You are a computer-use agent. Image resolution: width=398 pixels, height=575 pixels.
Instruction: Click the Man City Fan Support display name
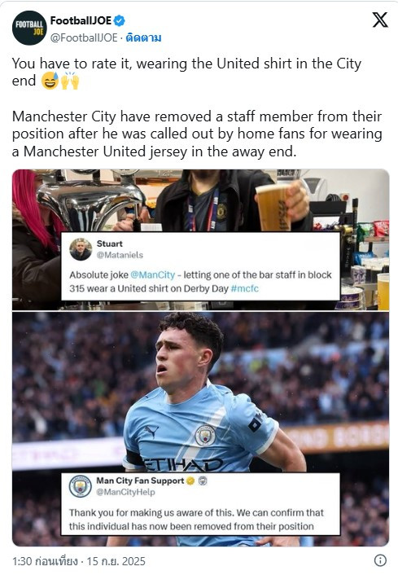140,481
